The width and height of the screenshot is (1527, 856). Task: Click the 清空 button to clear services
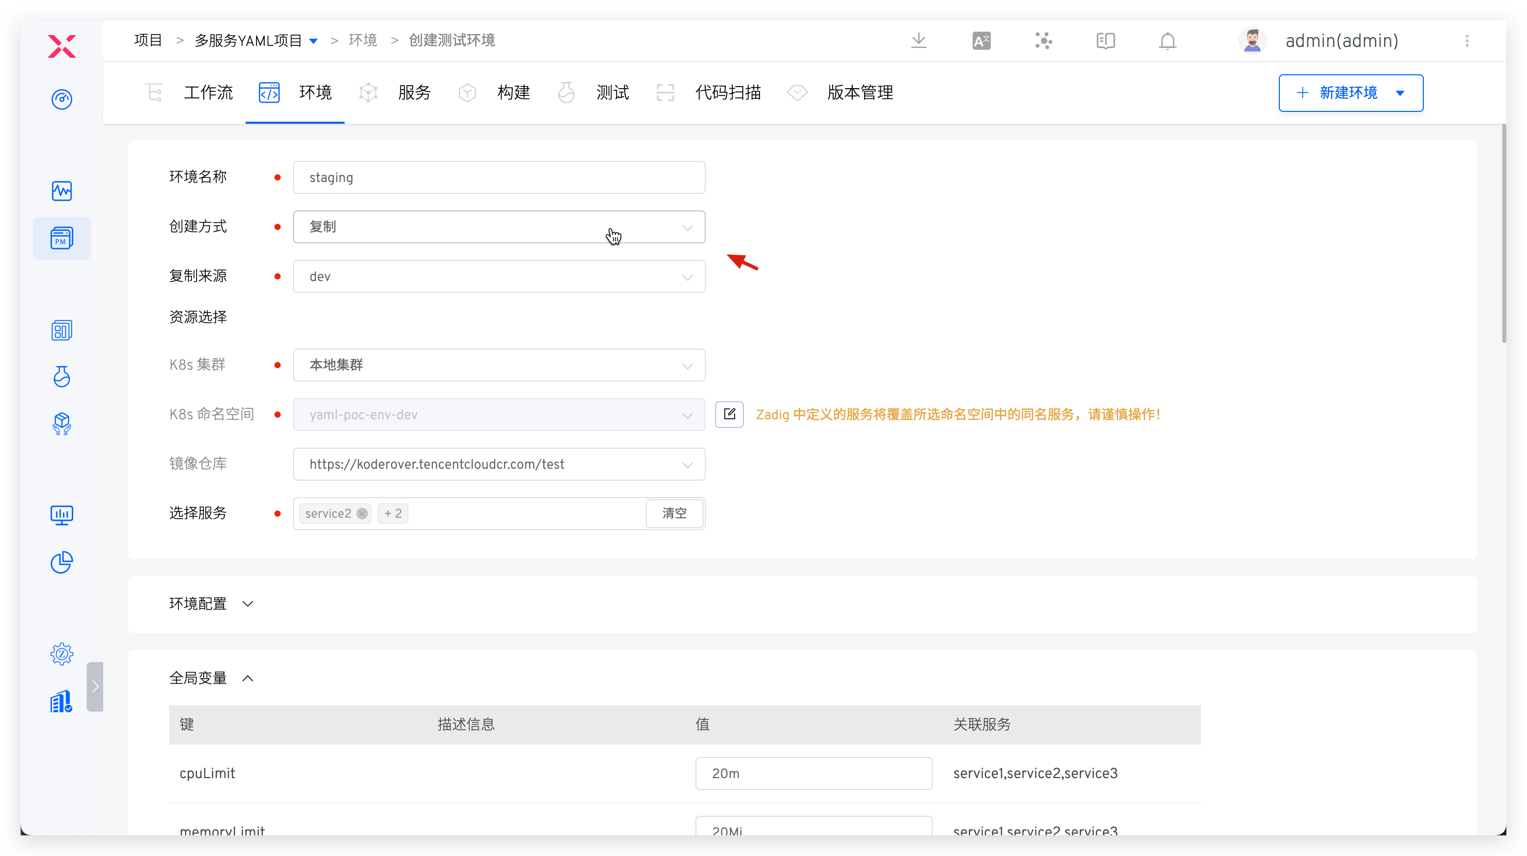click(x=674, y=513)
